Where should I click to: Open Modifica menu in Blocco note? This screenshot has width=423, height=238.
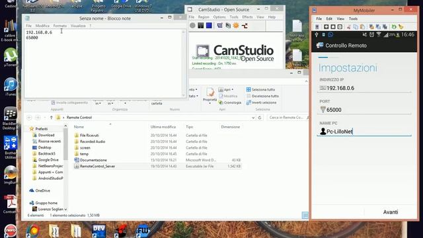(42, 26)
